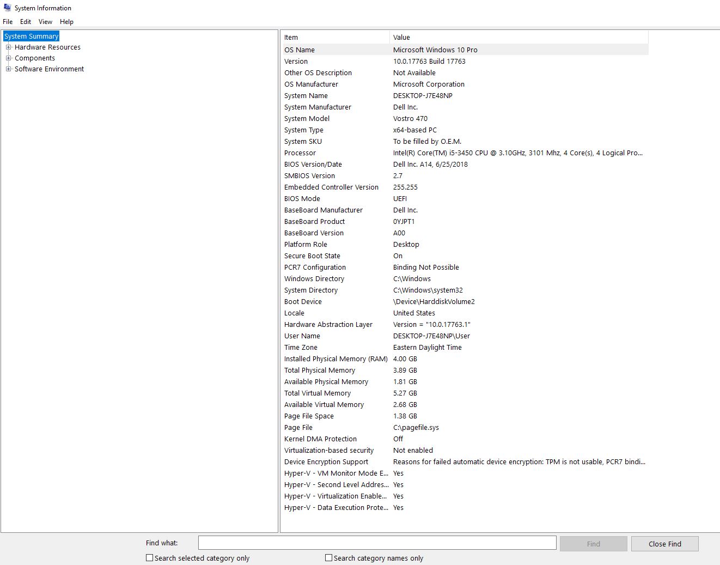Screen dimensions: 720x565
Task: Open the File menu
Action: [x=8, y=22]
